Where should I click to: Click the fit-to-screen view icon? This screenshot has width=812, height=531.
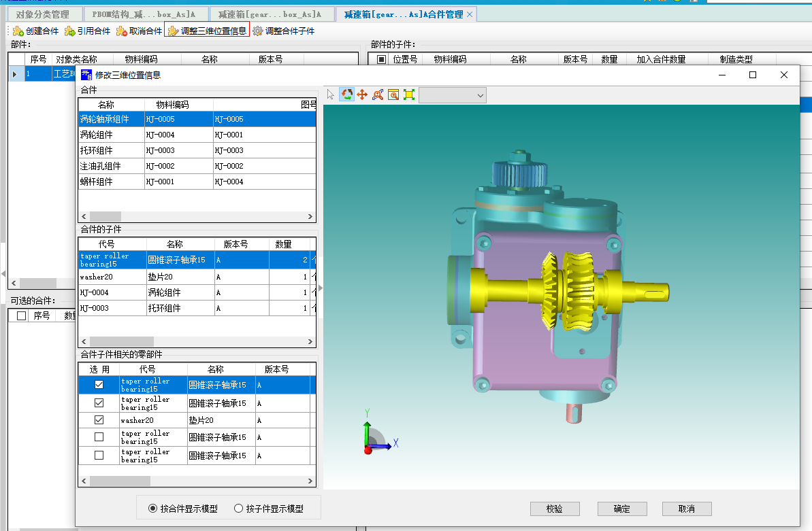[409, 95]
